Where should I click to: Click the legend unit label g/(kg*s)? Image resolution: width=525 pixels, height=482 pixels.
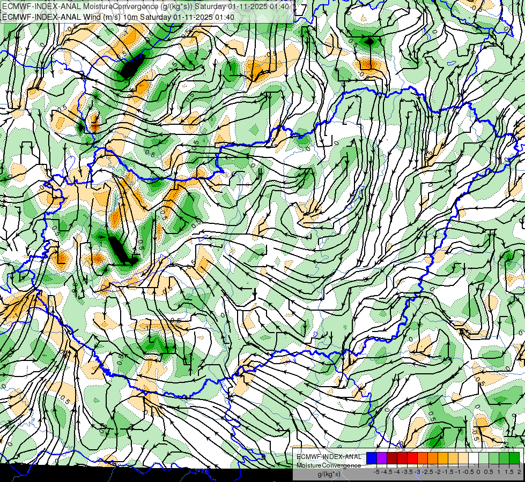coord(329,475)
